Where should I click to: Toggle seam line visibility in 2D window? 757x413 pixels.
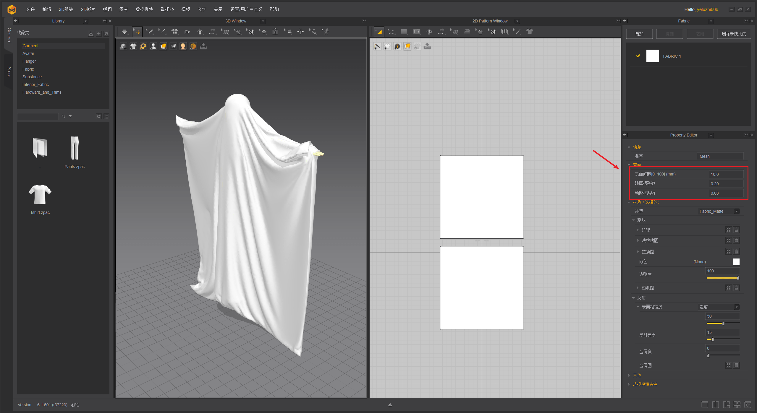(377, 46)
